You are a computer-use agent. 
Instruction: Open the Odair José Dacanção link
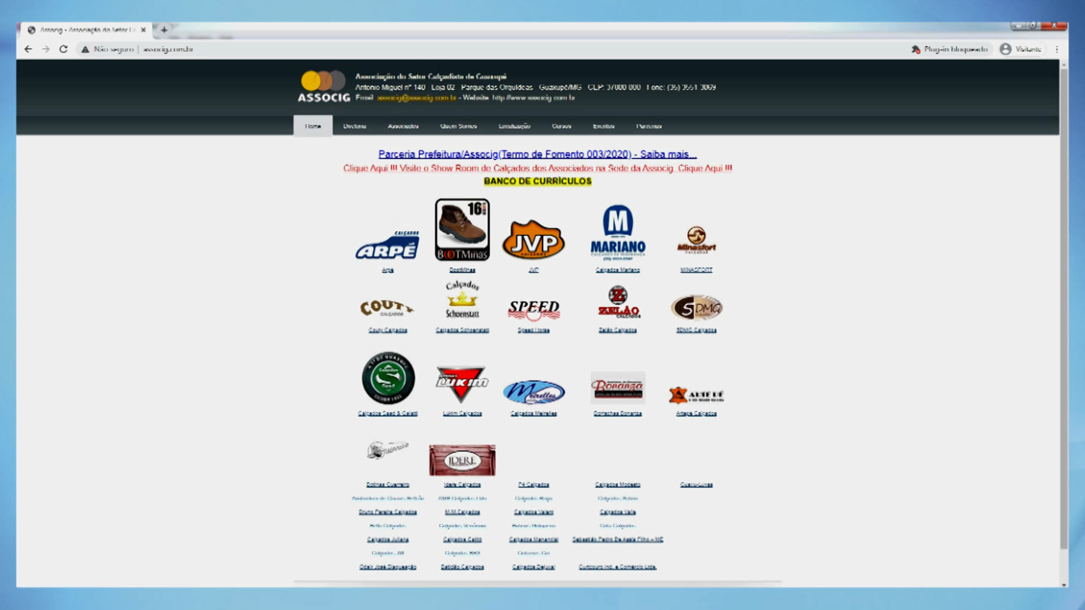(388, 567)
